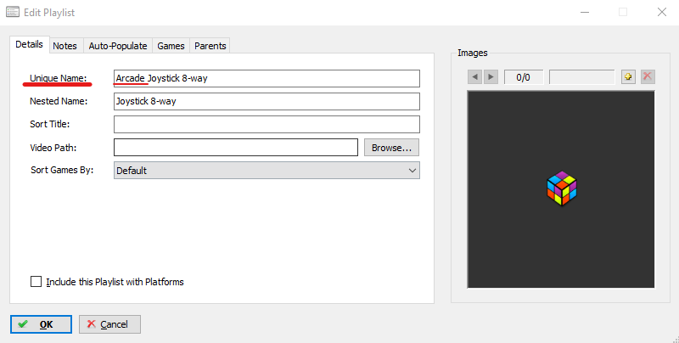Minimize the Edit Playlist window

pyautogui.click(x=585, y=12)
